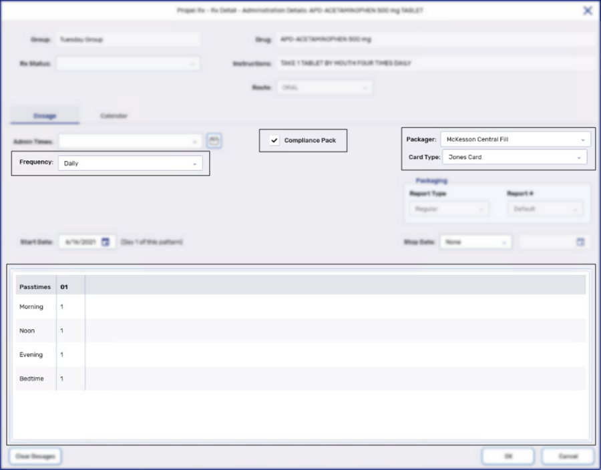The width and height of the screenshot is (601, 470).
Task: Click the OK button
Action: click(508, 456)
